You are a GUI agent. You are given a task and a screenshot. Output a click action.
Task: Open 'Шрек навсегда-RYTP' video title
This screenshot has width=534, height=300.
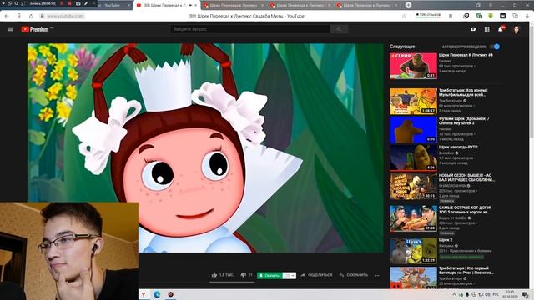tap(458, 147)
